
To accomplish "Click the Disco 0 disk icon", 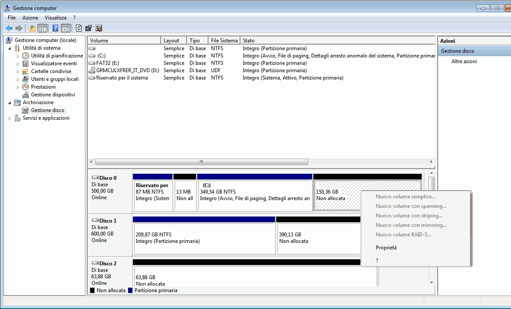I will tap(95, 178).
